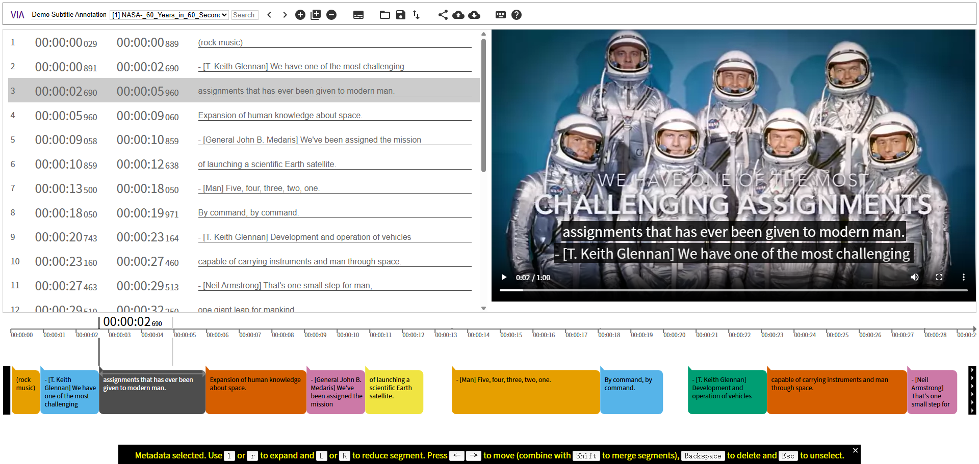Seek on the video progress bar
This screenshot has width=979, height=464.
point(733,290)
